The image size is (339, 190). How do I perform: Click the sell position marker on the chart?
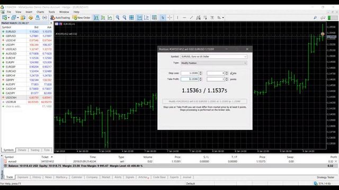[323, 34]
